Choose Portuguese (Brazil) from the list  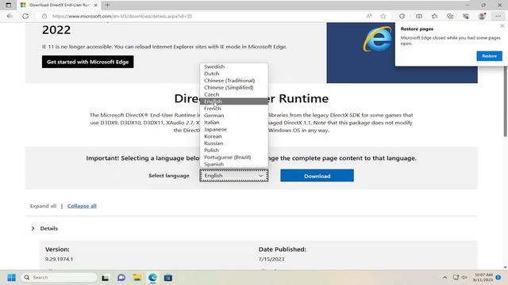click(x=233, y=157)
